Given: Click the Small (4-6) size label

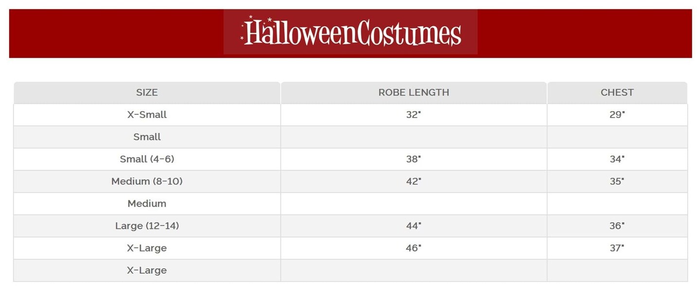Looking at the screenshot, I should point(147,159).
